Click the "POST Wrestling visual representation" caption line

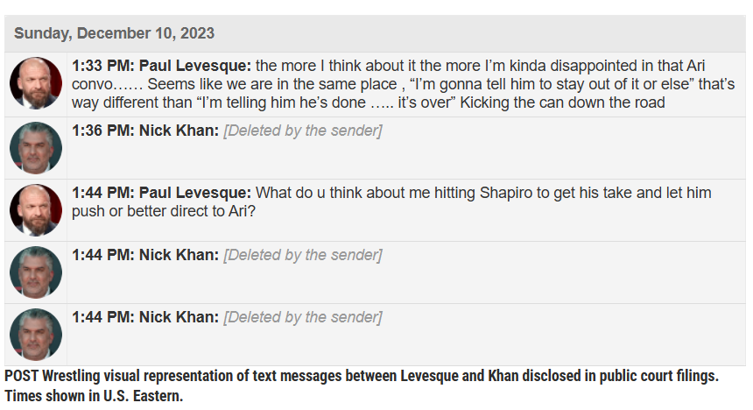[x=361, y=376]
